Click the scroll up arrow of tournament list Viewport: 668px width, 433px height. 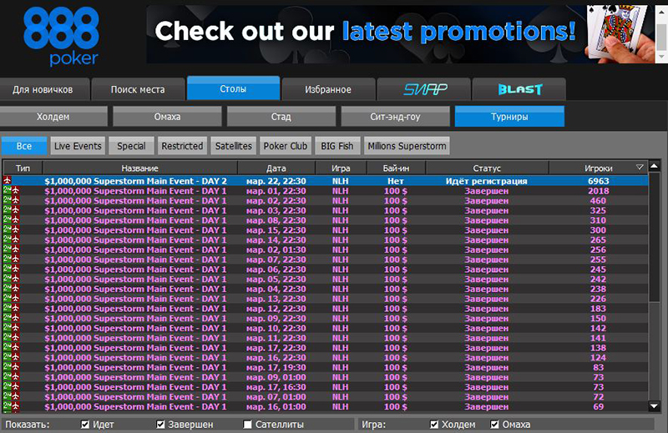point(654,167)
